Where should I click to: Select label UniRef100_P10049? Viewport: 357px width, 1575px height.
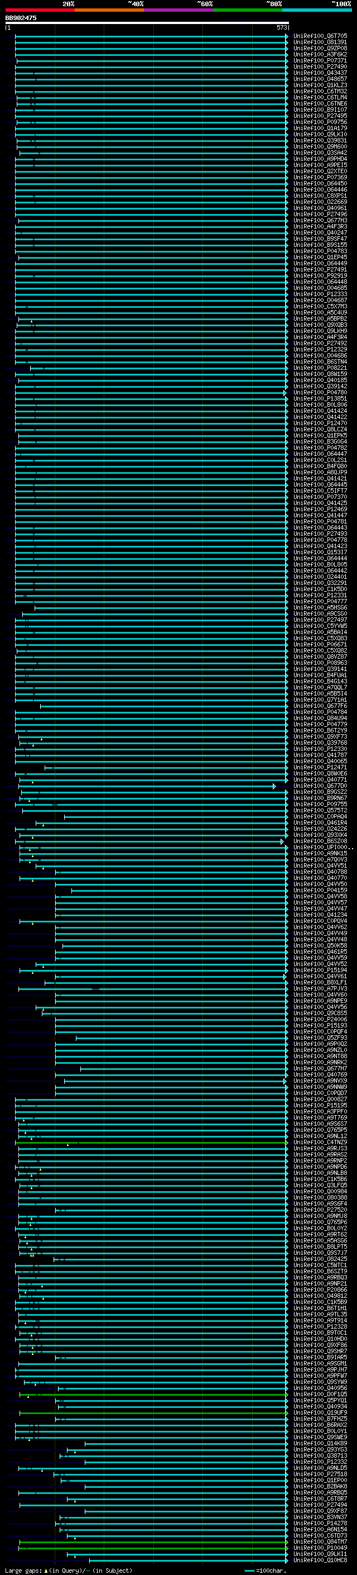click(320, 1548)
